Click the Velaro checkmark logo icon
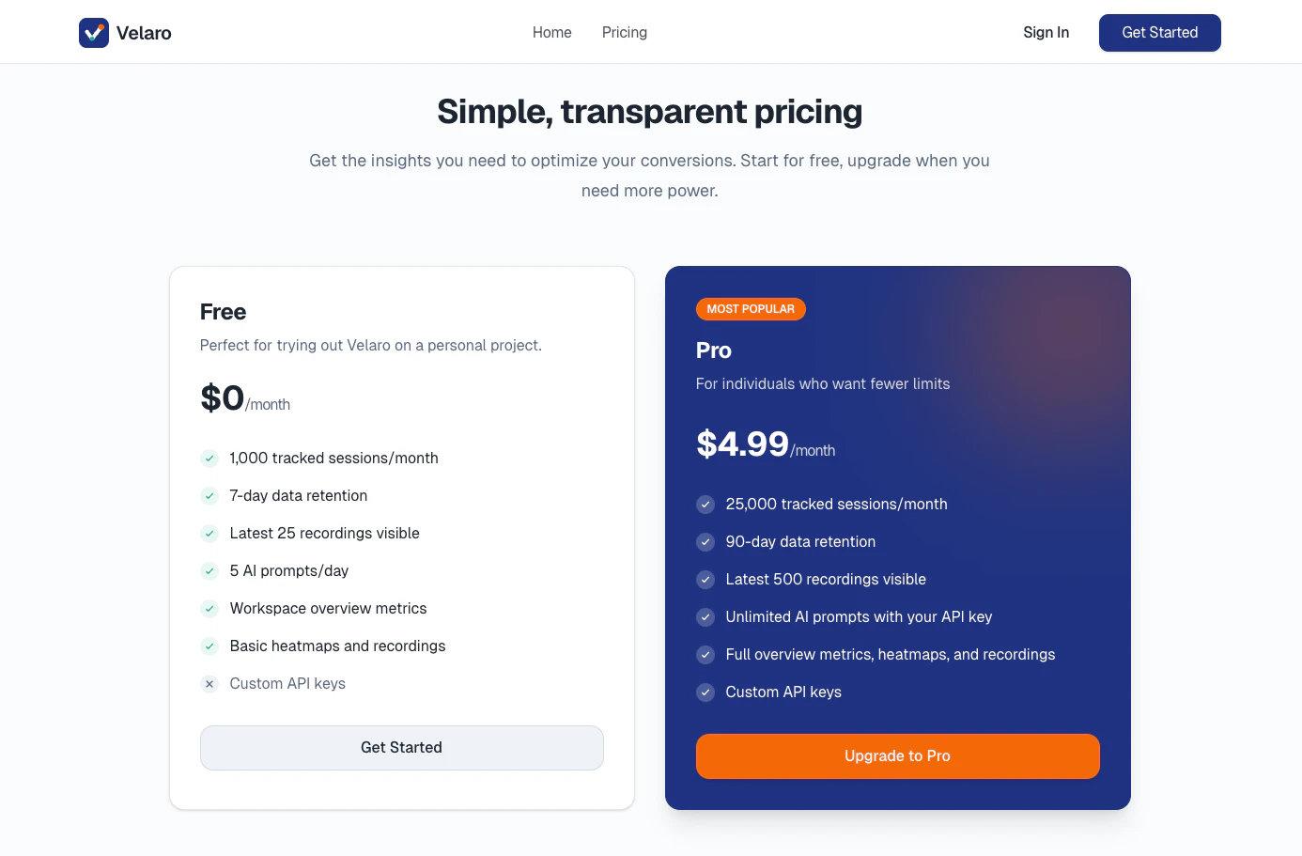Screen dimensions: 1302x856 [x=94, y=33]
